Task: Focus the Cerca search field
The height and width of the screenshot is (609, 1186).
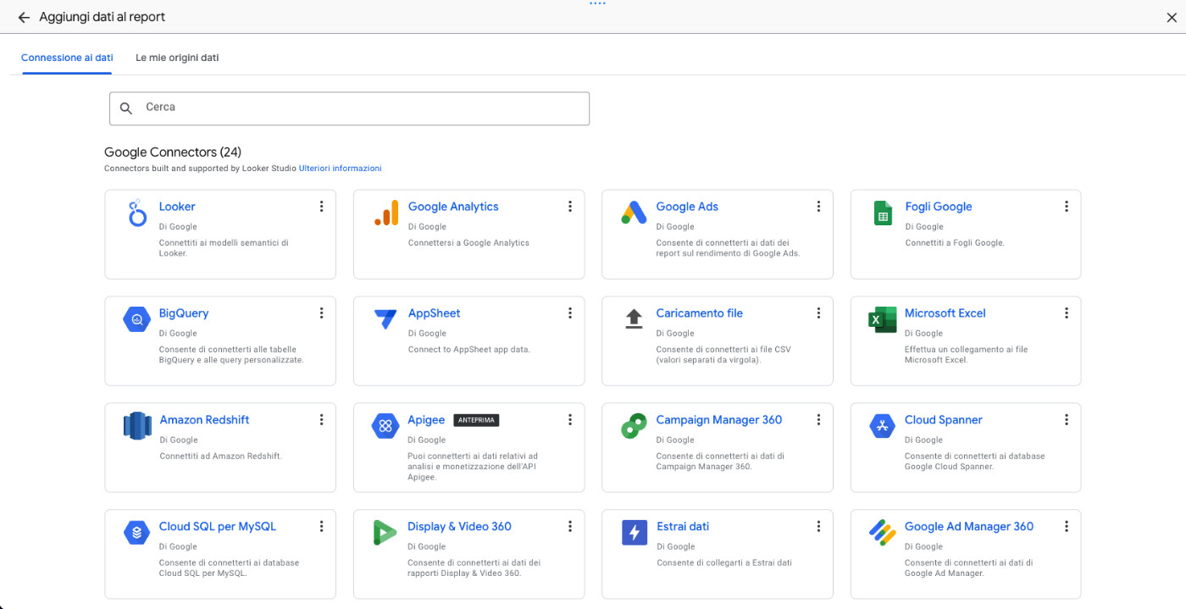Action: [x=349, y=108]
